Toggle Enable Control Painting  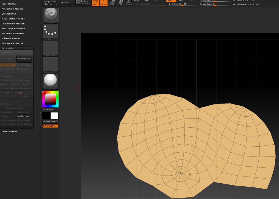click(16, 80)
